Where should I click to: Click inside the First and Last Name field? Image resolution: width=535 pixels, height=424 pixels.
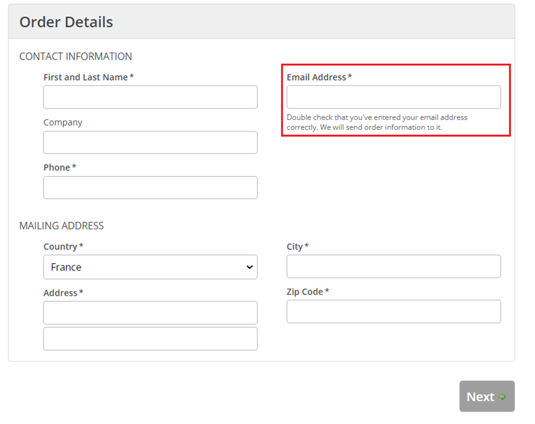(x=150, y=97)
